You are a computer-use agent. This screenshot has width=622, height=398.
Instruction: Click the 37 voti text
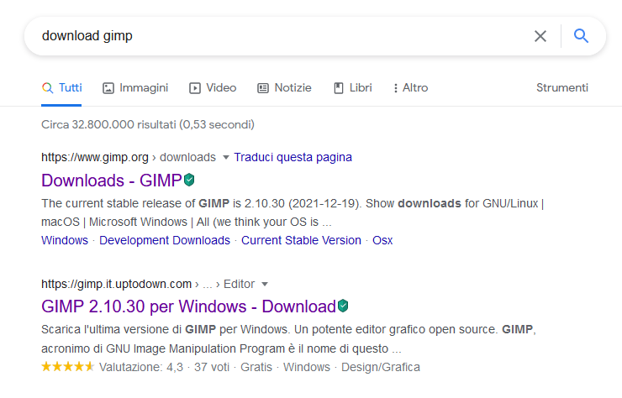(x=212, y=367)
